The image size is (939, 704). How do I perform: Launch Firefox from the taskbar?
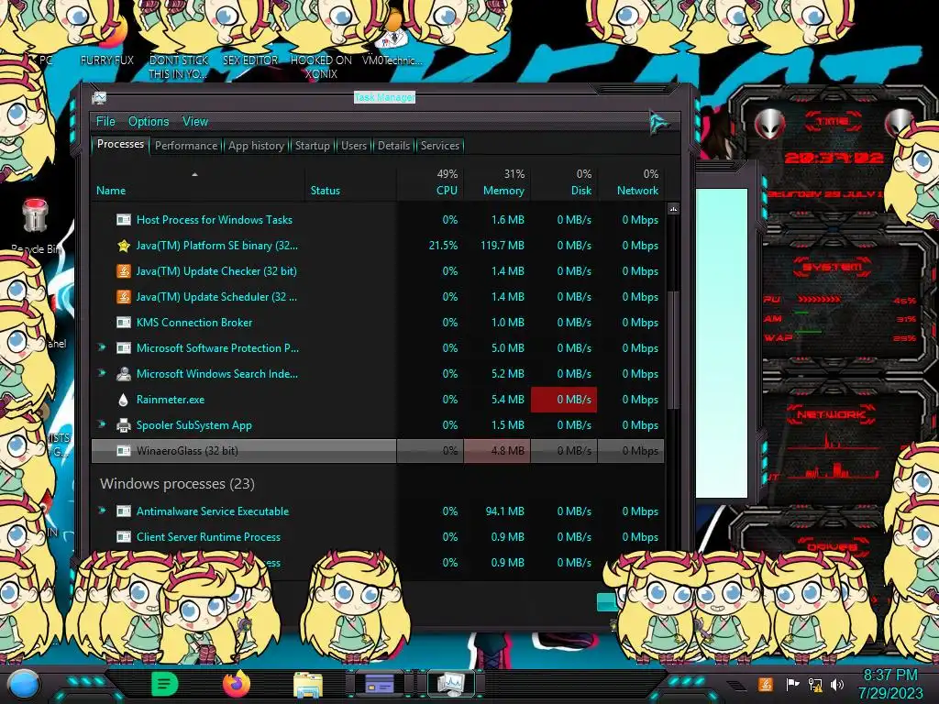(237, 684)
